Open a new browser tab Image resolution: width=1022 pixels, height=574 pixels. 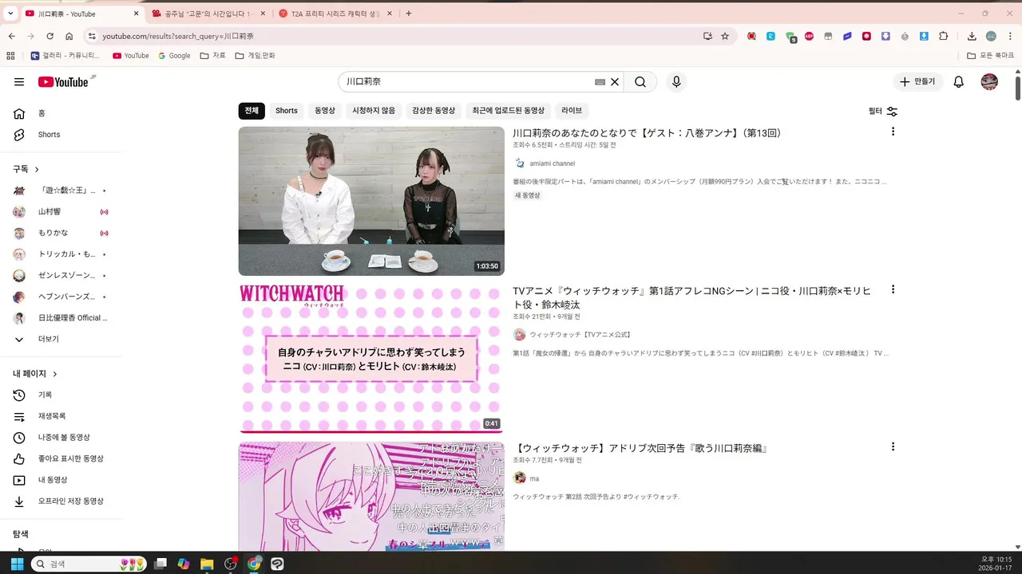409,14
